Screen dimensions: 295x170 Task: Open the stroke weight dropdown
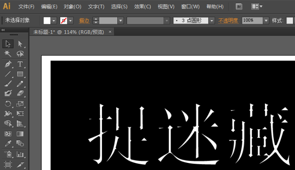coord(120,20)
